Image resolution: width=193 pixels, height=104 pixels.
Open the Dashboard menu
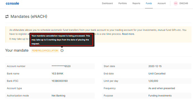107,3
